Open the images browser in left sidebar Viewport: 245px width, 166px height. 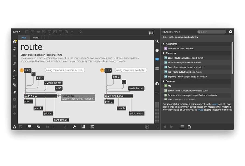[x=14, y=78]
